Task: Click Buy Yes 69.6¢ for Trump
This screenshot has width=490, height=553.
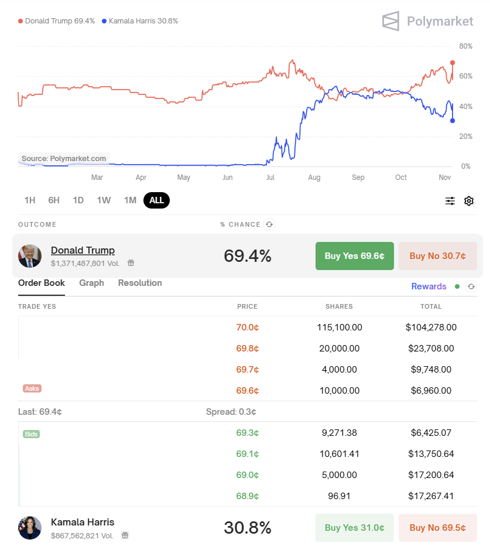Action: click(x=355, y=256)
